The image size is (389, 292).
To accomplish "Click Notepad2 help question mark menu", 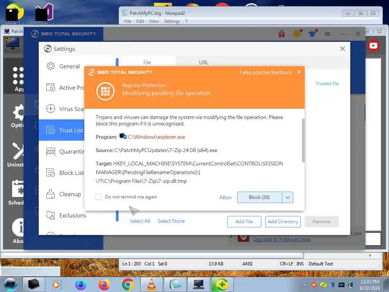I will click(186, 21).
